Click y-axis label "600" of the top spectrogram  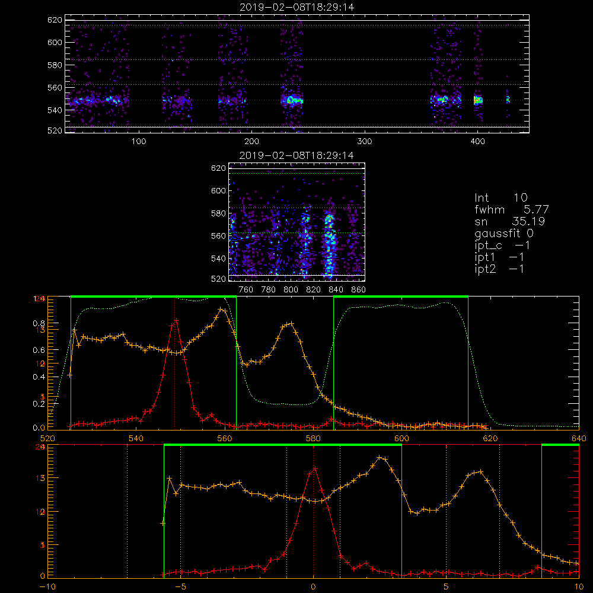click(55, 42)
